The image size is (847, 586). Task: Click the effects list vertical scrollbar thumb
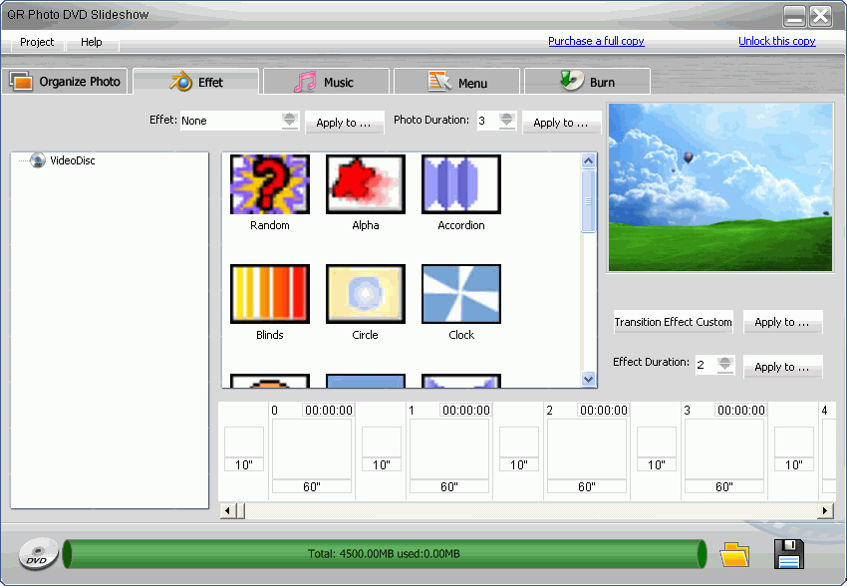pyautogui.click(x=588, y=201)
